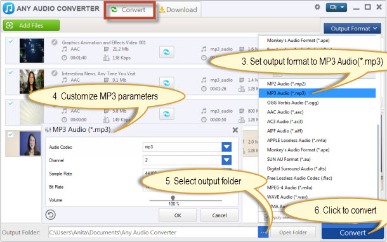Click the convert refresh icon for the 00:00:50 file
Viewport: 387px width, 242px height.
click(167, 114)
